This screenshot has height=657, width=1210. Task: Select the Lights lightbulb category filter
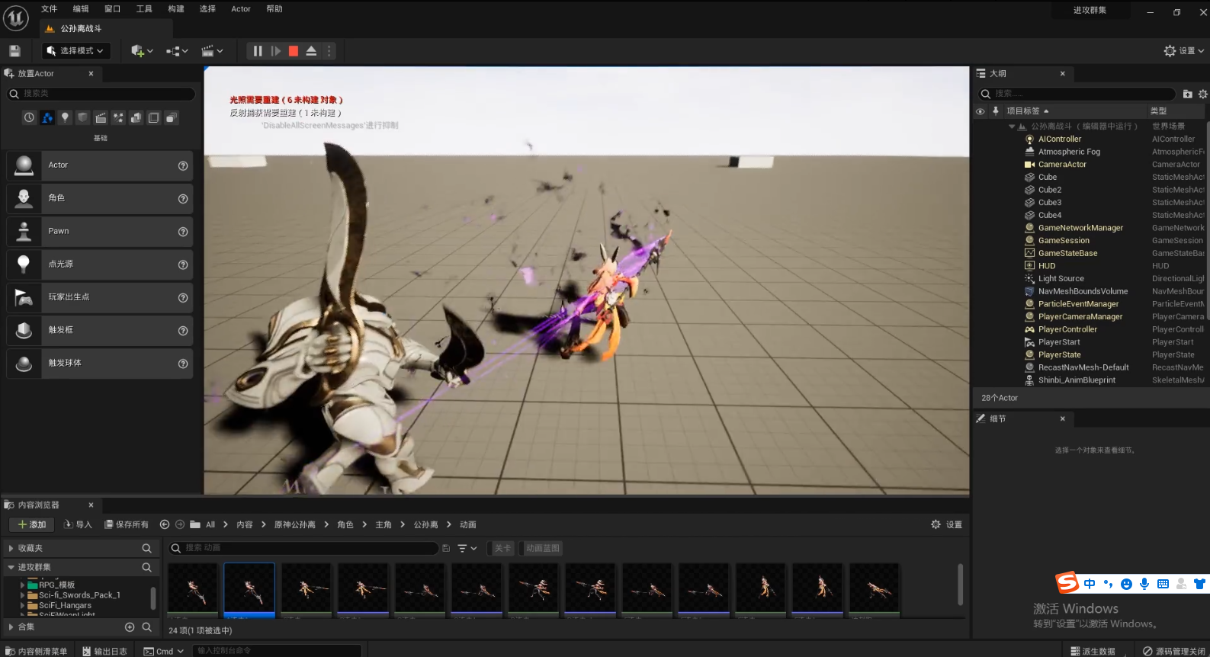point(65,117)
